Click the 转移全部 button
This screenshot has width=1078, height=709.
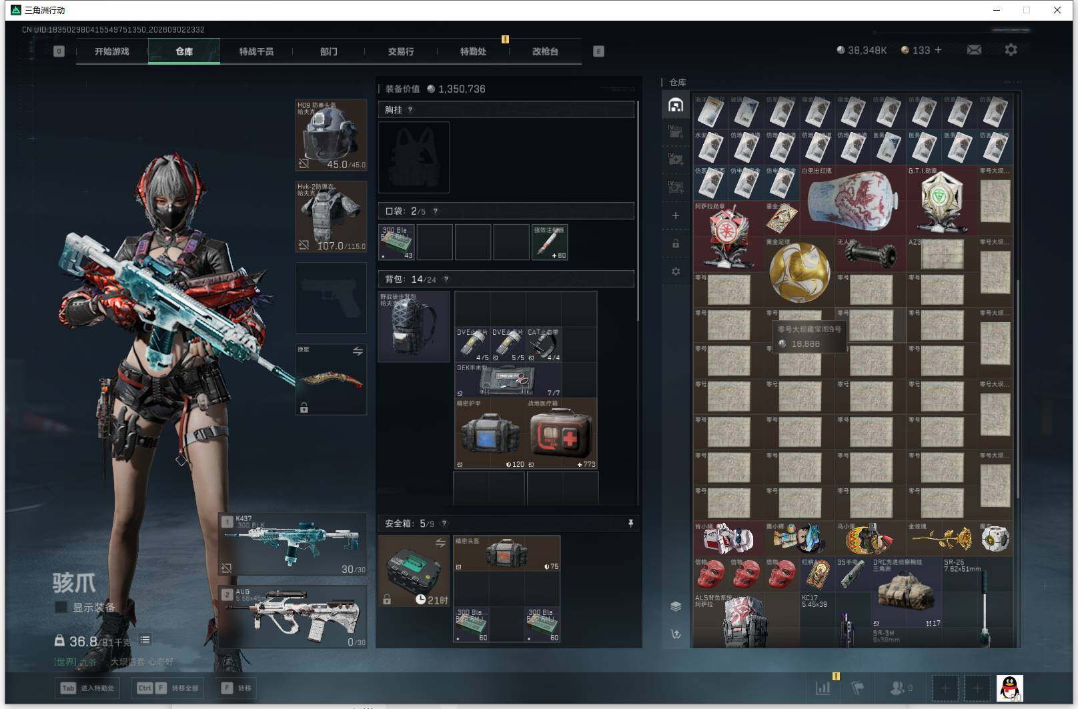[x=167, y=688]
